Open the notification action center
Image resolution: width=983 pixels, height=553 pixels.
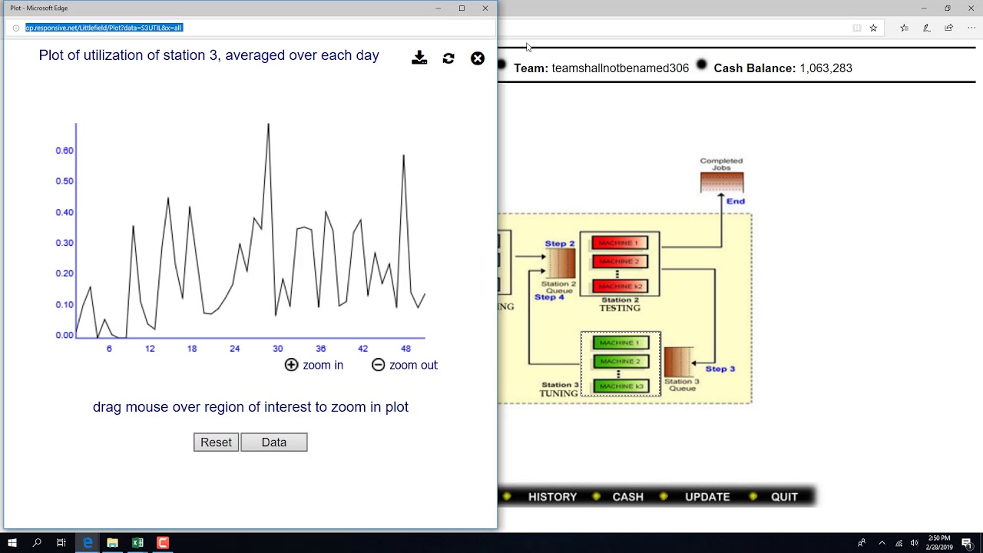(967, 543)
